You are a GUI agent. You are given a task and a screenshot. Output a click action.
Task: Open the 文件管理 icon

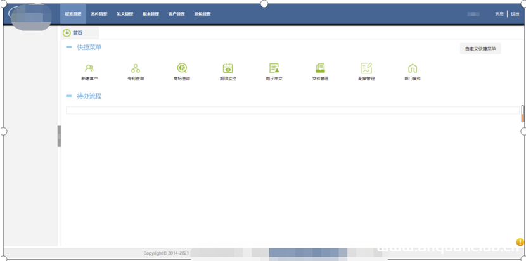pyautogui.click(x=320, y=68)
